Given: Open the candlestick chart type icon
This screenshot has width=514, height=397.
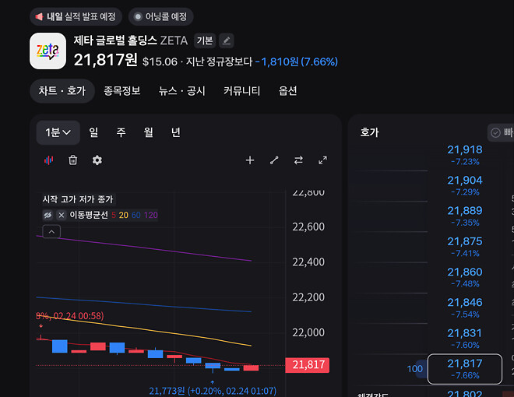Looking at the screenshot, I should point(49,160).
